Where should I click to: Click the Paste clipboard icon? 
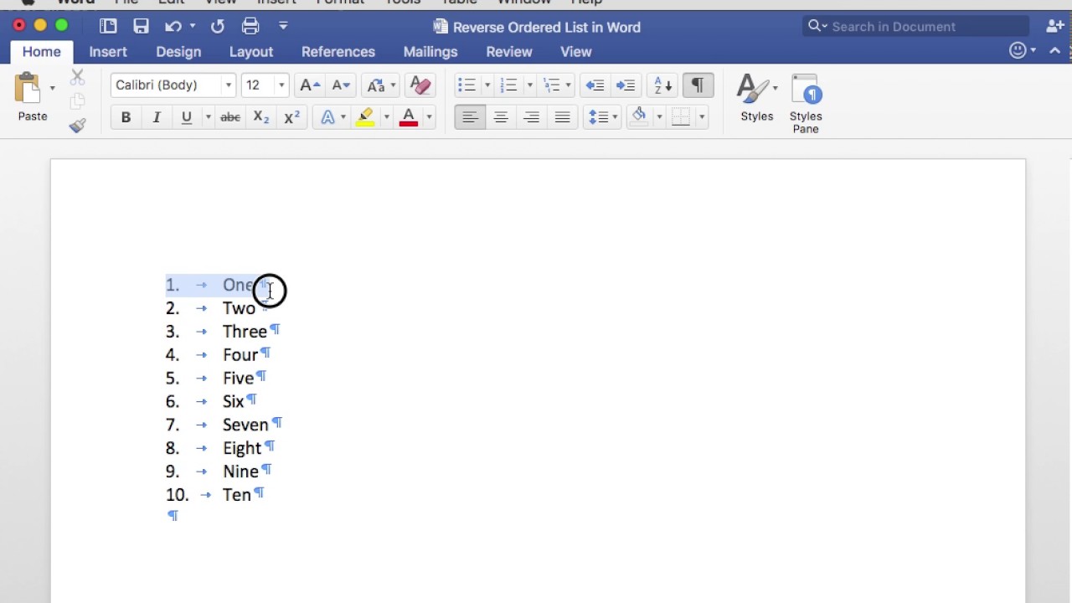(28, 88)
